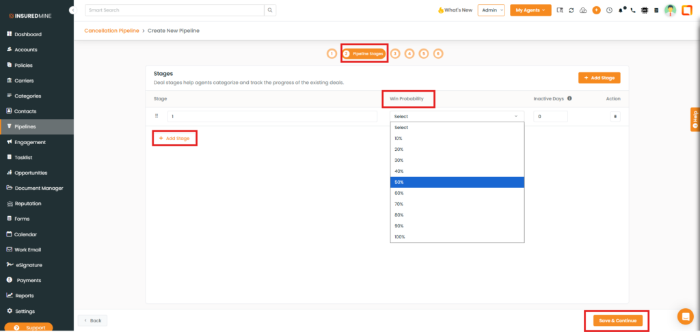700x332 pixels.
Task: Click the Save & Continue button
Action: (617, 320)
